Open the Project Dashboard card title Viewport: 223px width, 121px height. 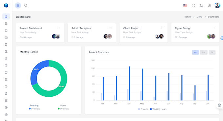pyautogui.click(x=31, y=28)
